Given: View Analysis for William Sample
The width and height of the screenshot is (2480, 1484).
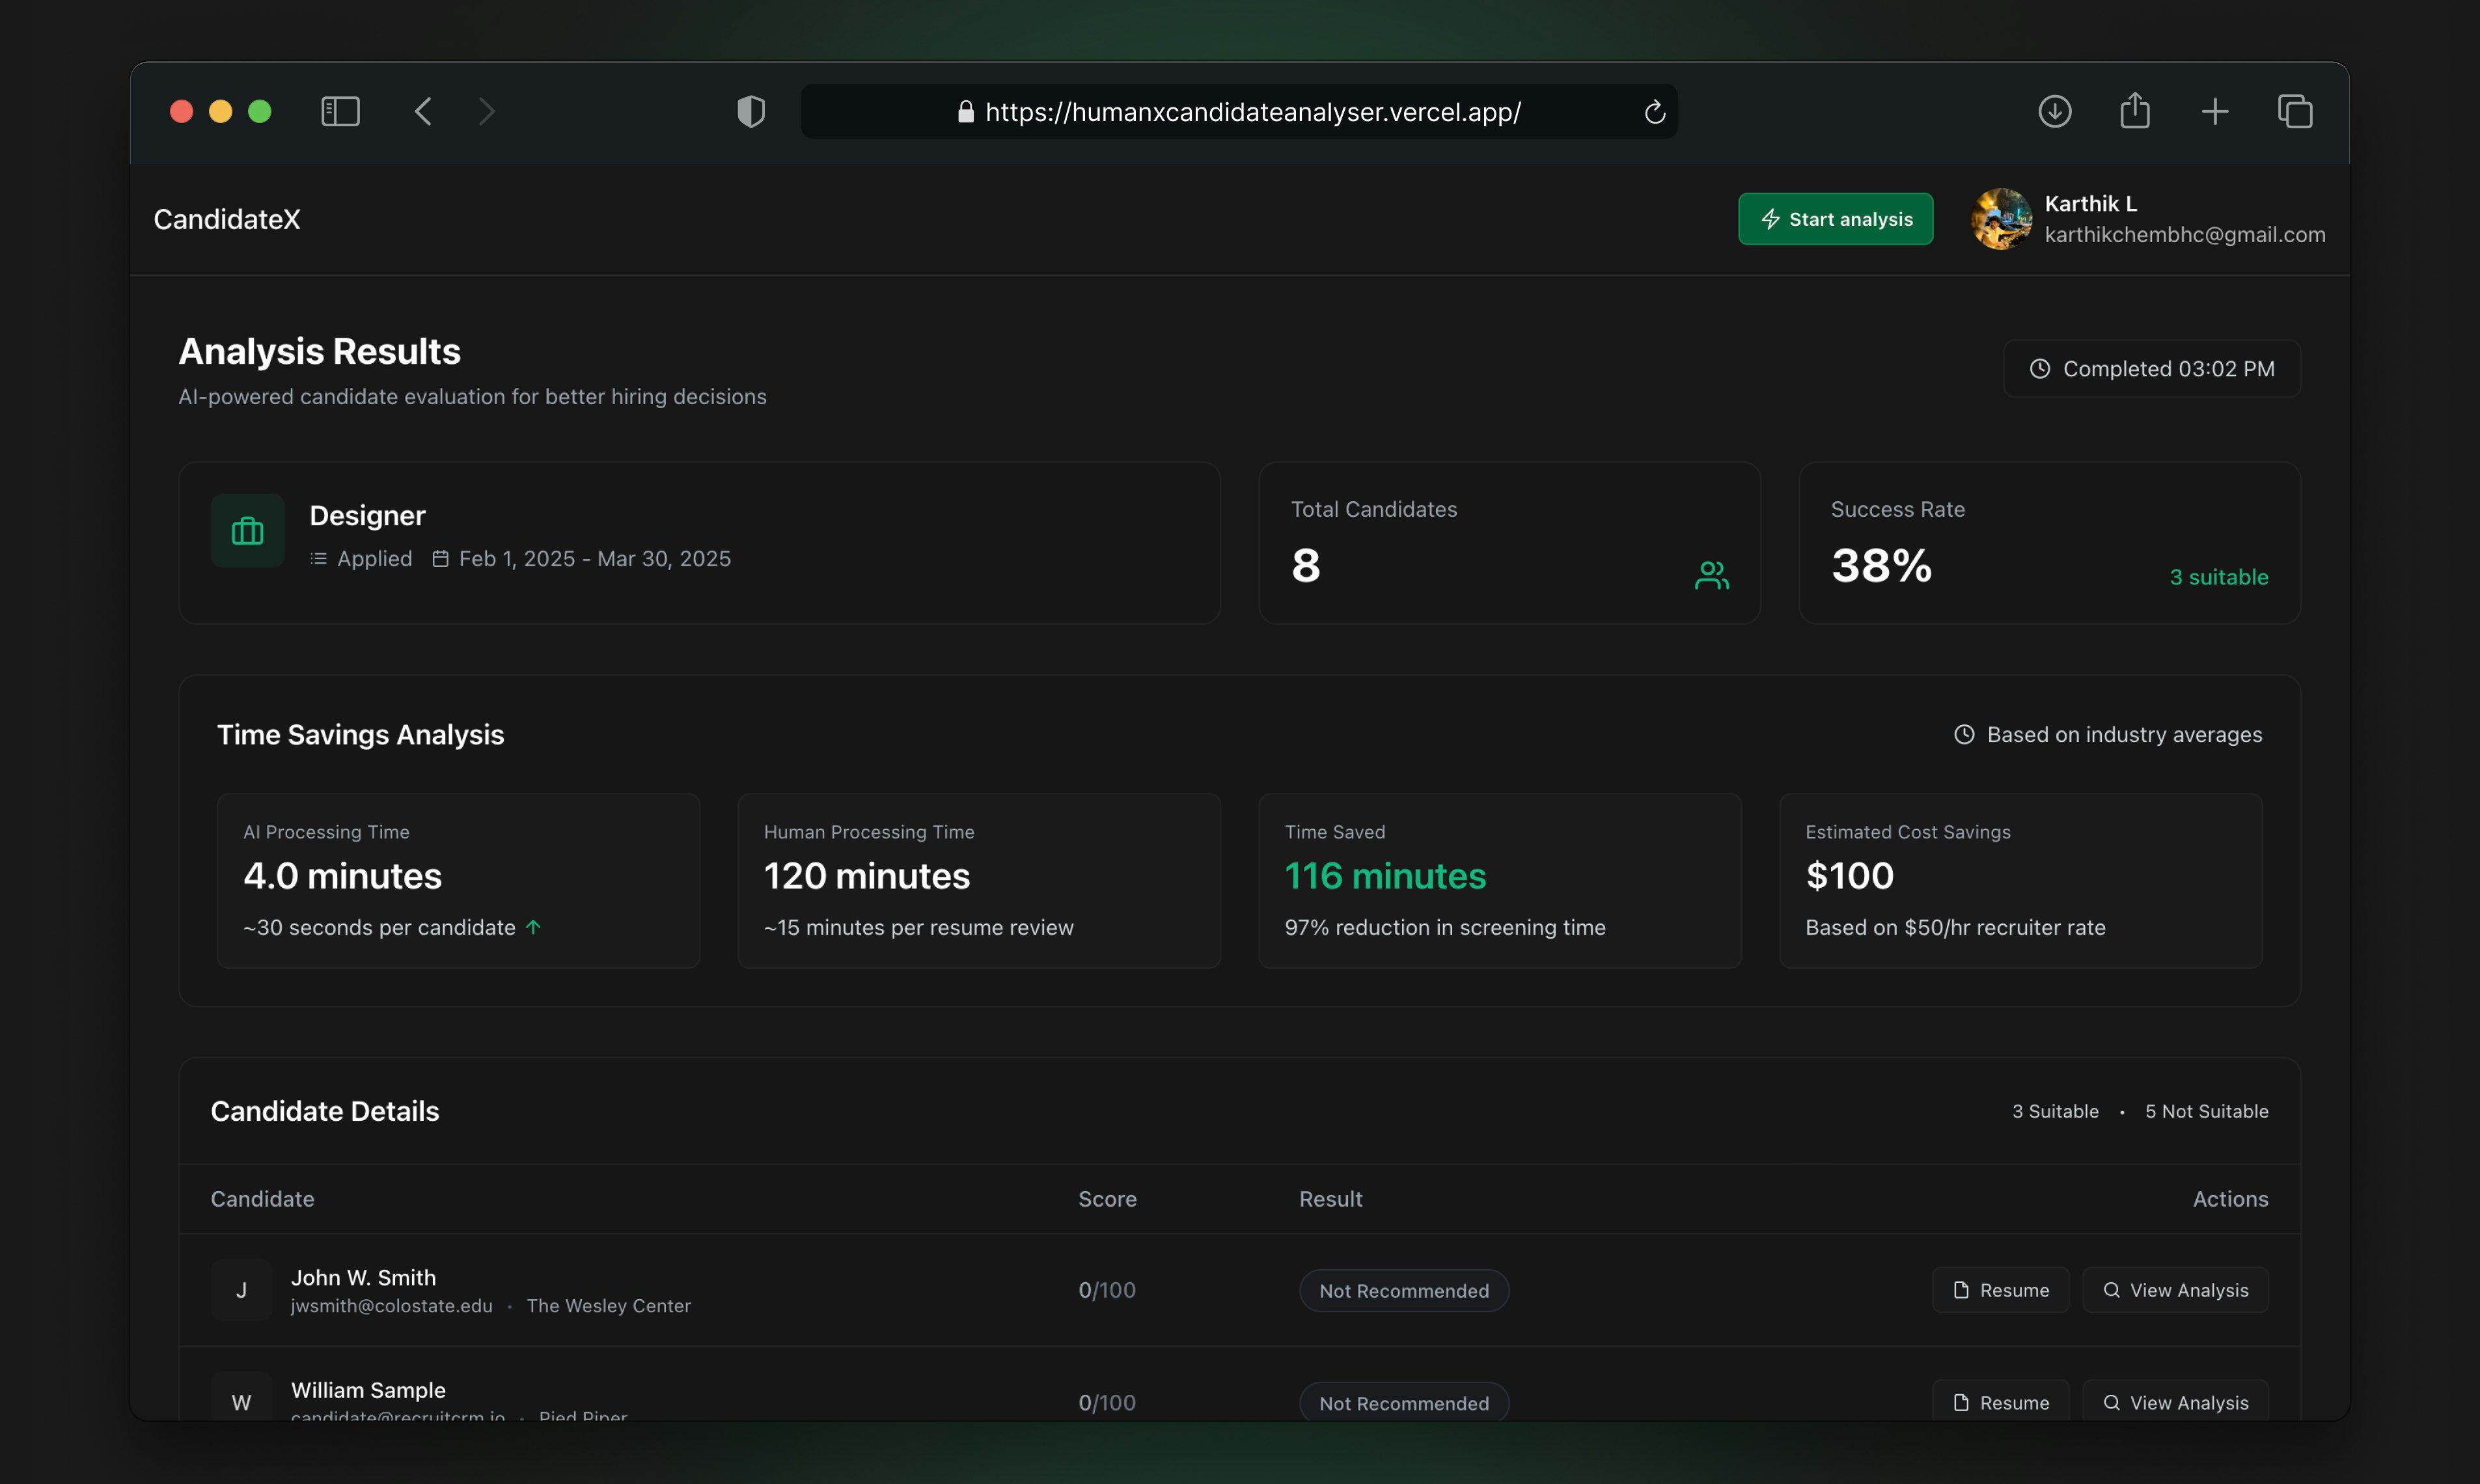Looking at the screenshot, I should coord(2175,1402).
